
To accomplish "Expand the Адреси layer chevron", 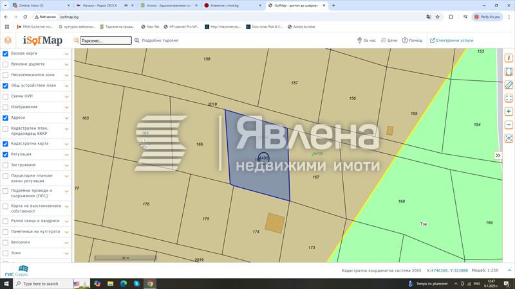I will pos(67,118).
